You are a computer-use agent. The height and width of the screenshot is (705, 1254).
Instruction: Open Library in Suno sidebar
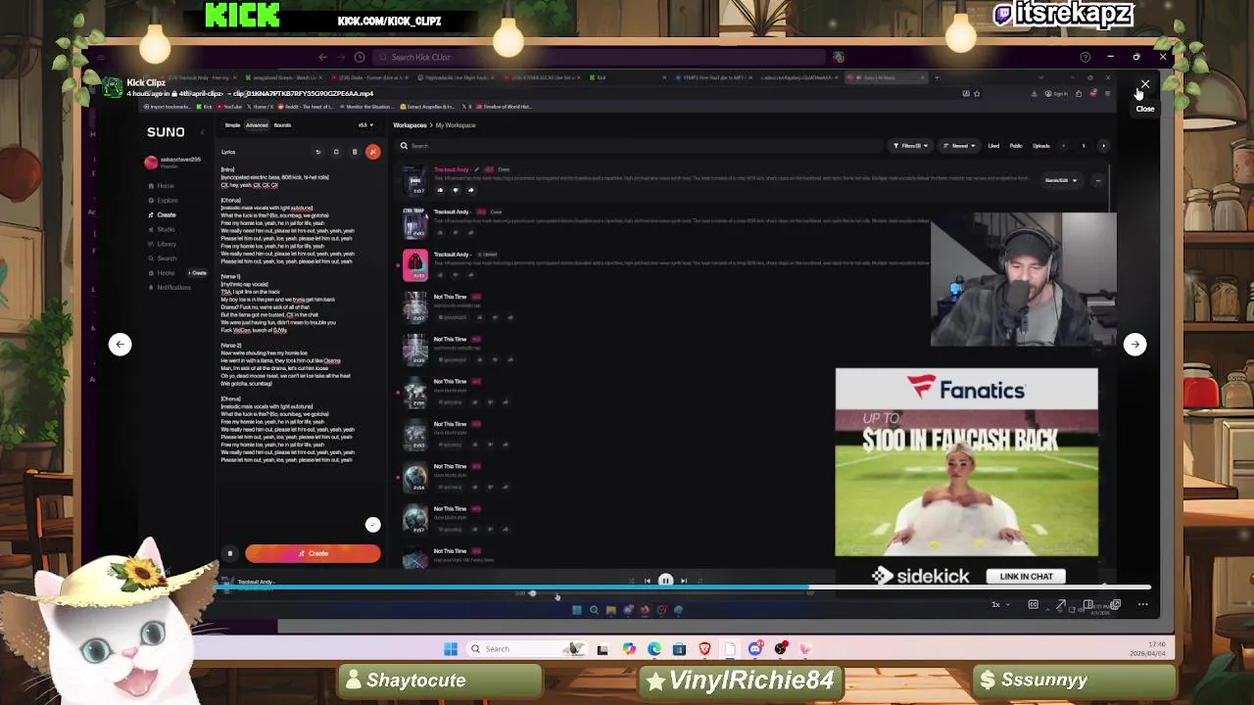[x=164, y=244]
